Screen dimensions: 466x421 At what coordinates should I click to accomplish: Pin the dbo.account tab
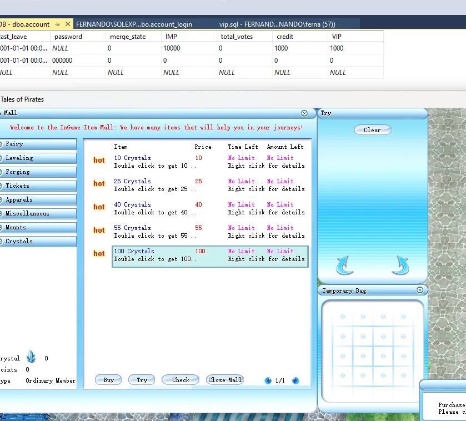(57, 24)
